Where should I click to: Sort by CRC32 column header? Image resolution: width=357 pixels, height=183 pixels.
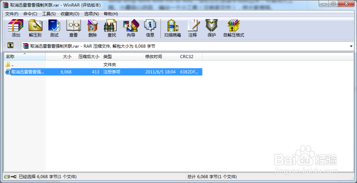pos(190,57)
